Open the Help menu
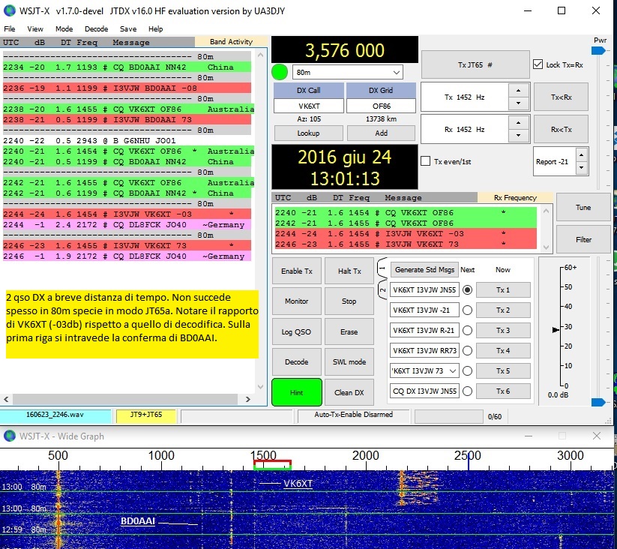Viewport: 617px width, 549px height. [x=155, y=28]
